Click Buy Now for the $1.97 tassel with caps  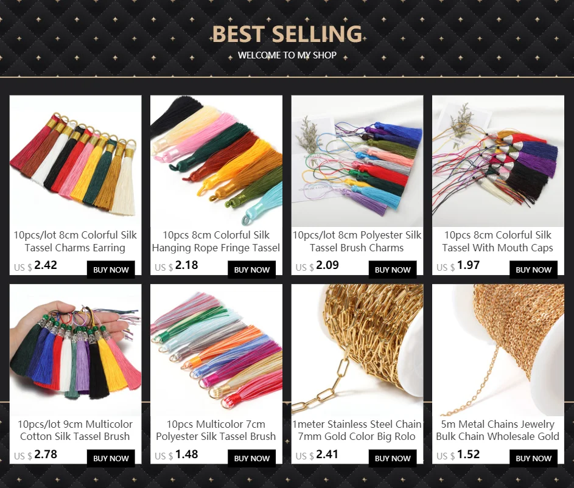(533, 270)
